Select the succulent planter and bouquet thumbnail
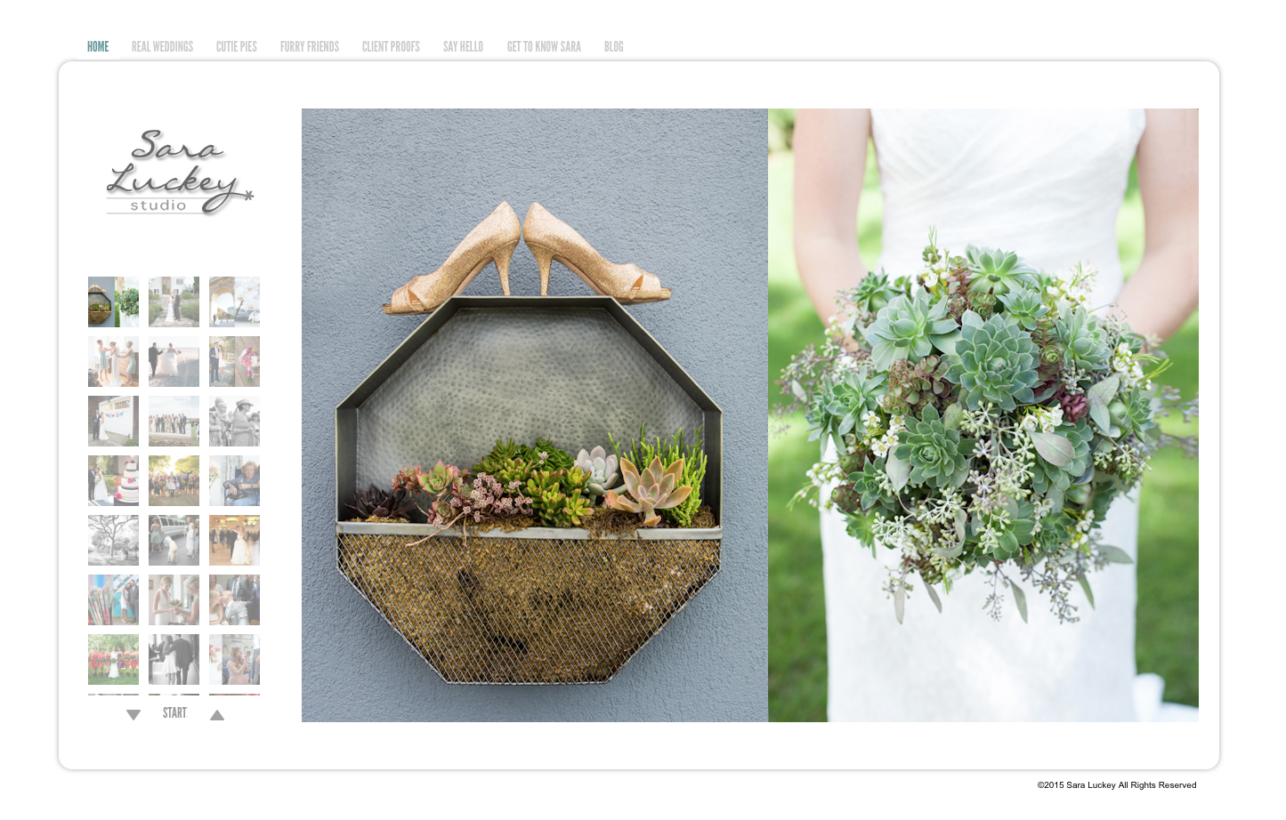 pos(113,301)
